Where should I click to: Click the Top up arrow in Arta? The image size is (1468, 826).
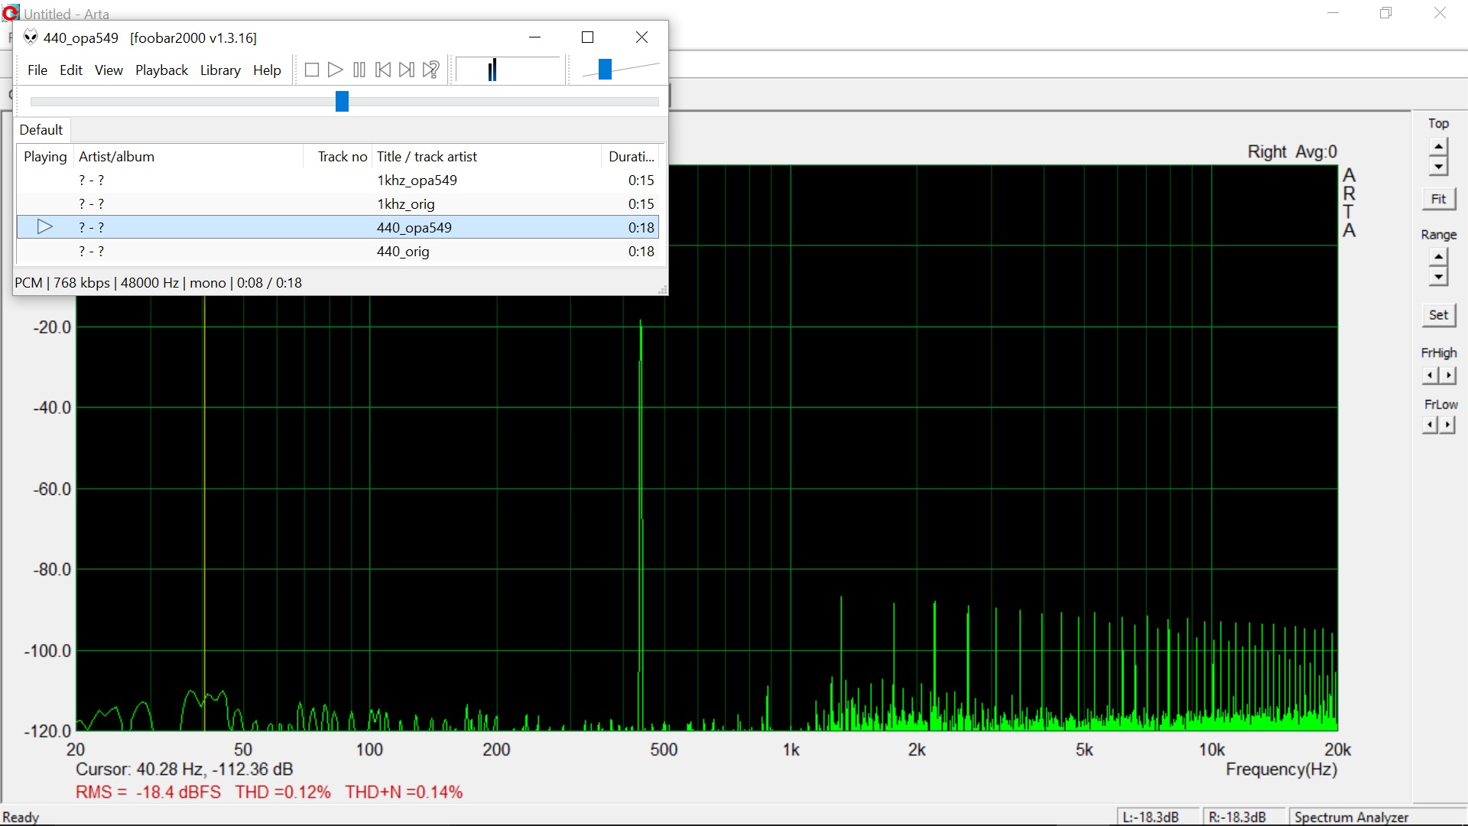click(x=1438, y=146)
